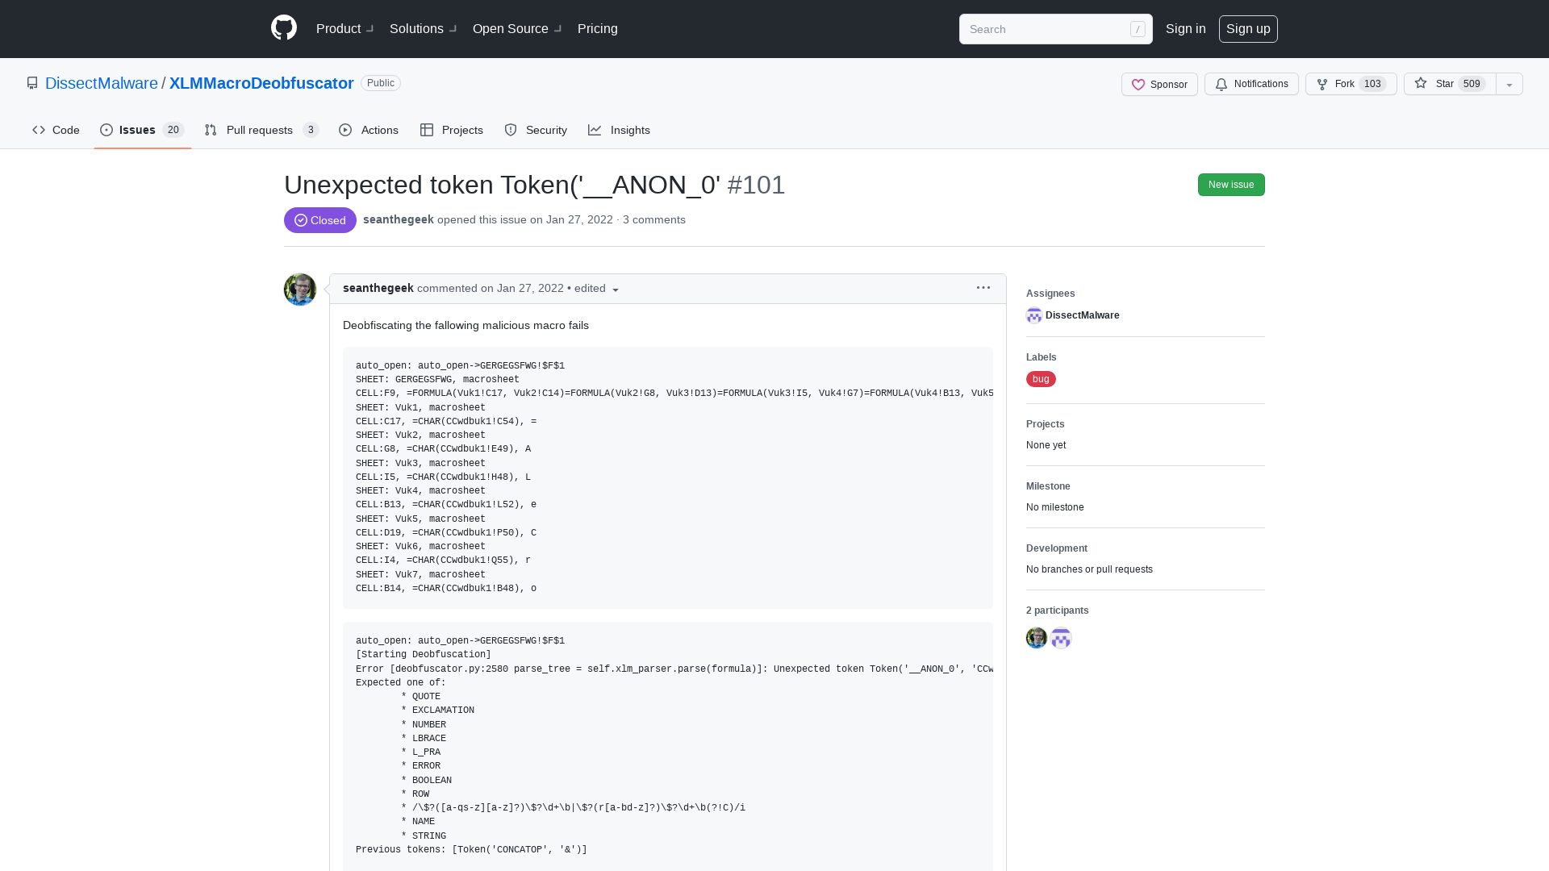The height and width of the screenshot is (871, 1549).
Task: Click the Milestone sidebar heading
Action: [1048, 486]
